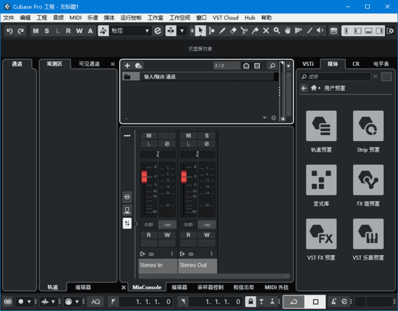Select the Range Selection tool
Screen dimensions: 398x311
(x=211, y=31)
